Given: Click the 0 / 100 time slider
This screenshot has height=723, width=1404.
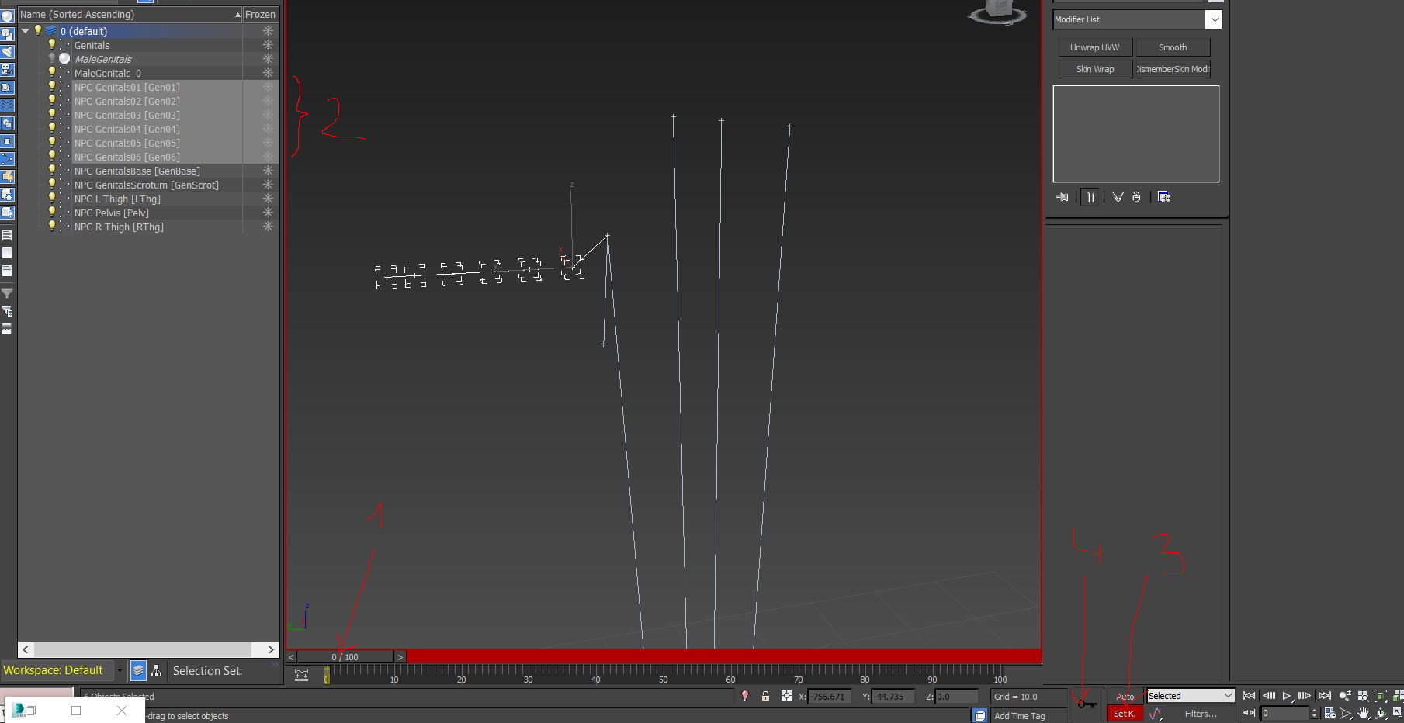Looking at the screenshot, I should [x=345, y=657].
